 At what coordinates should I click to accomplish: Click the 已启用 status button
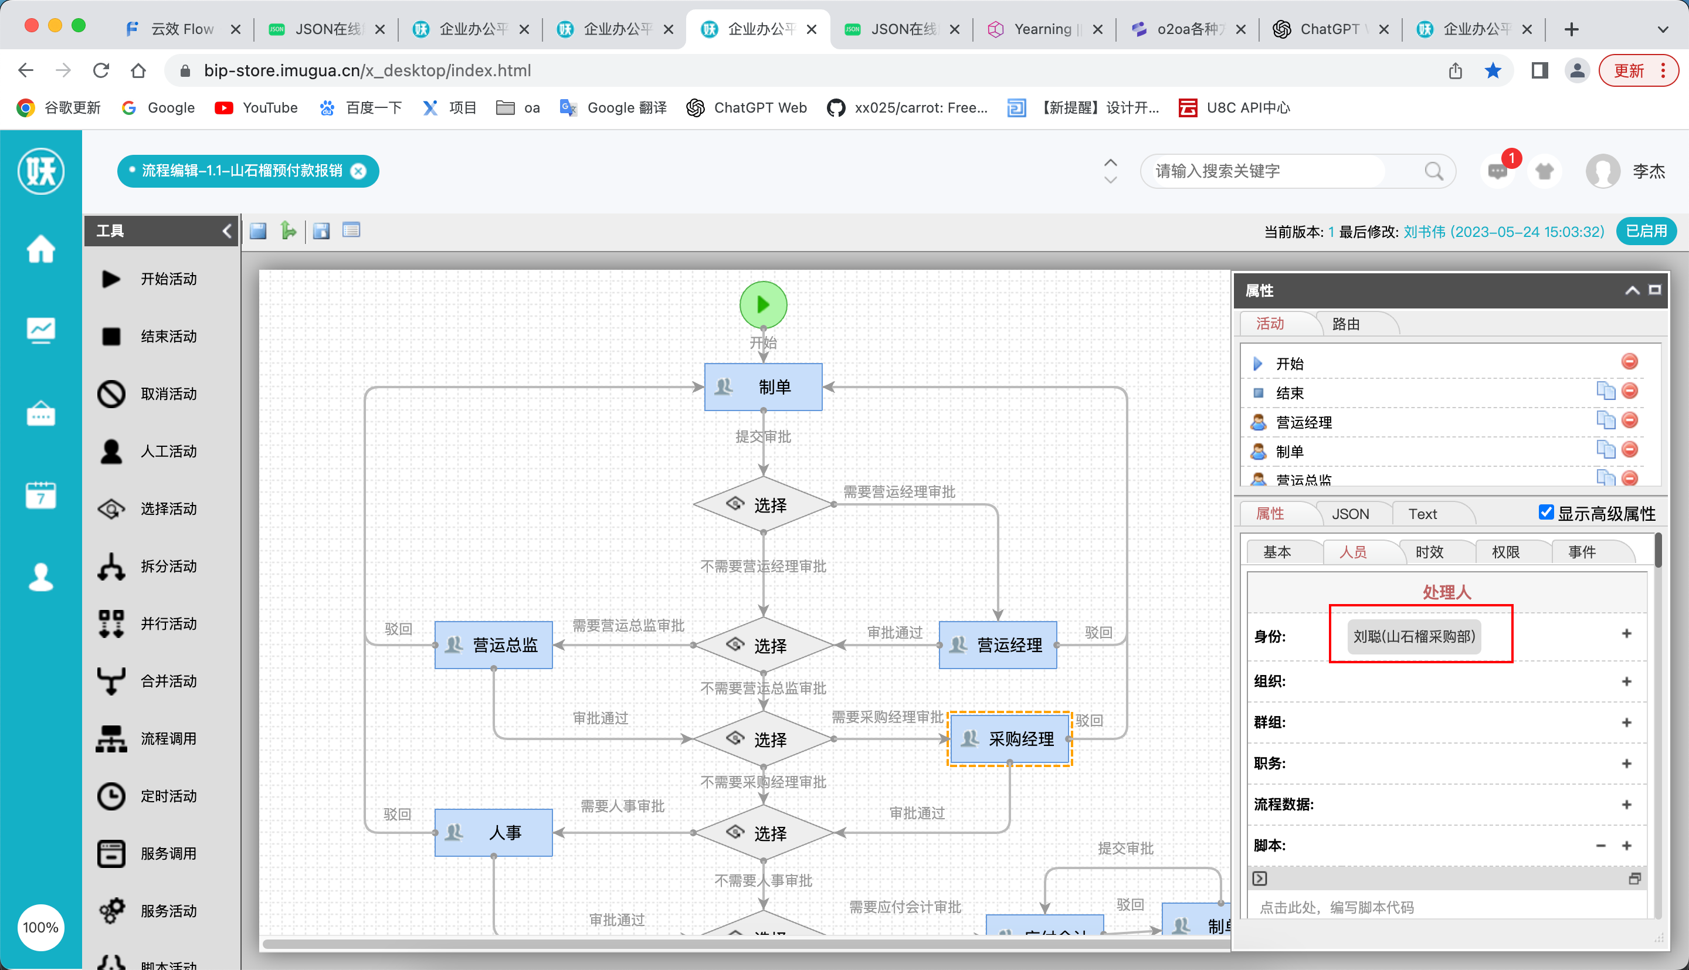click(x=1646, y=231)
